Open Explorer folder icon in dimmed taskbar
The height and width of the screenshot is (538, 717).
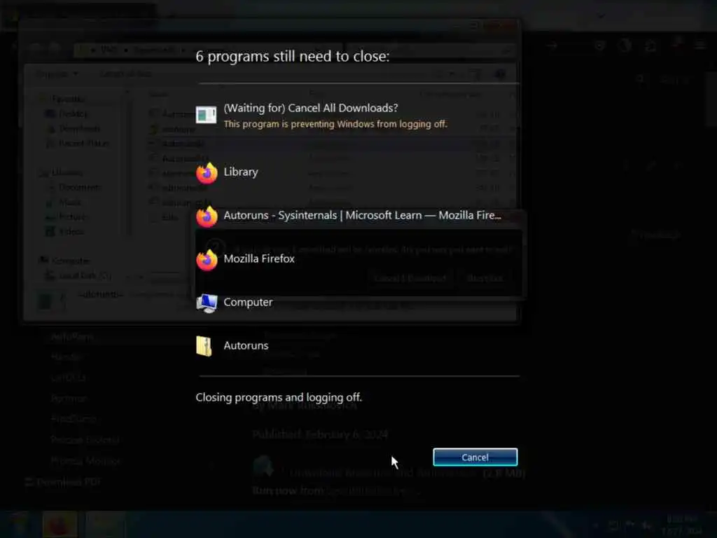[106, 525]
